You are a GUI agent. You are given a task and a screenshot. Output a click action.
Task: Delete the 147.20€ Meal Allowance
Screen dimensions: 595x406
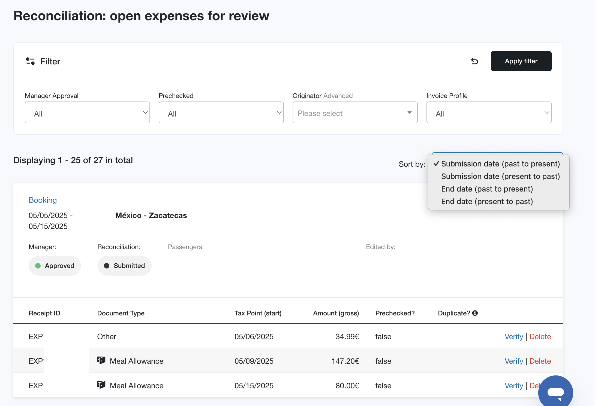coord(540,361)
